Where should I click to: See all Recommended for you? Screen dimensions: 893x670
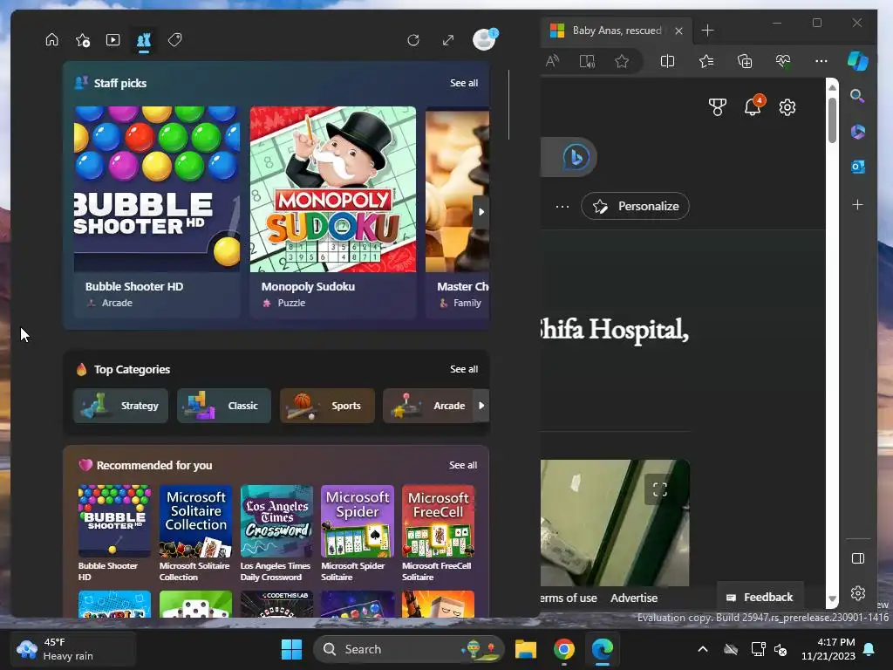pyautogui.click(x=462, y=466)
